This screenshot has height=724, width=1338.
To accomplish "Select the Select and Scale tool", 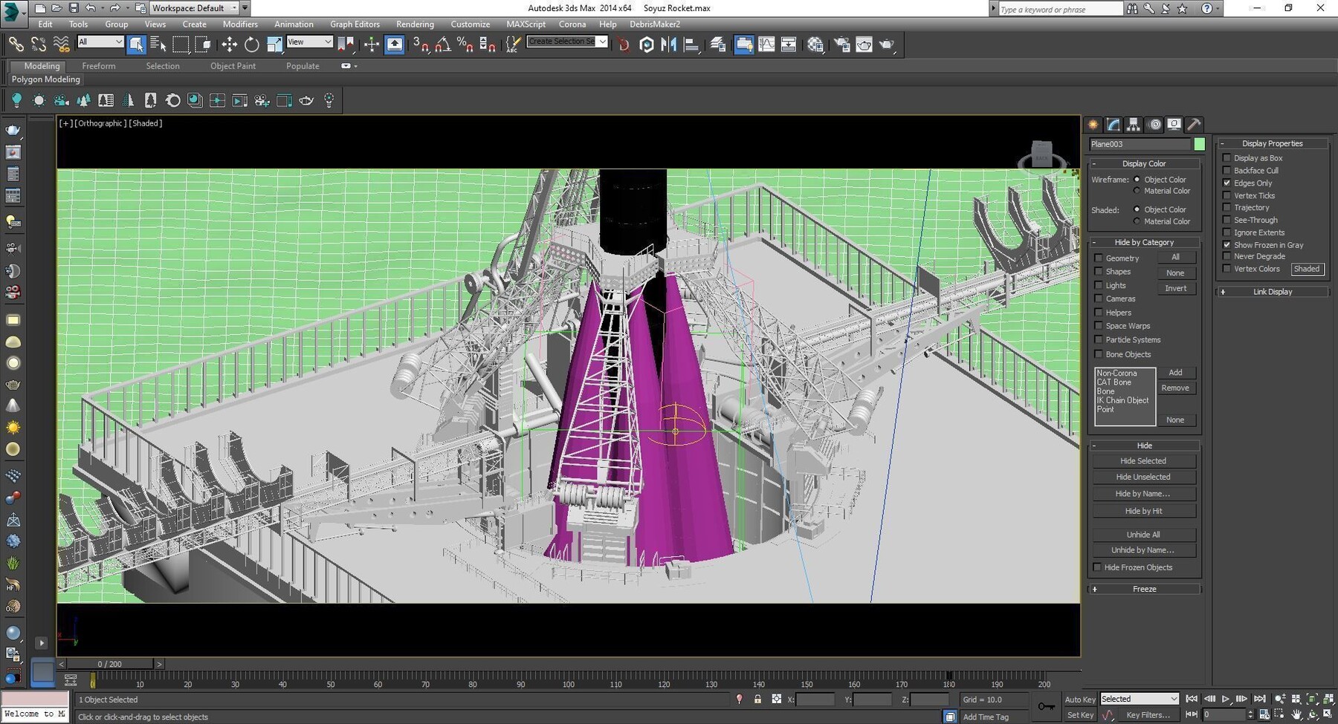I will [274, 44].
